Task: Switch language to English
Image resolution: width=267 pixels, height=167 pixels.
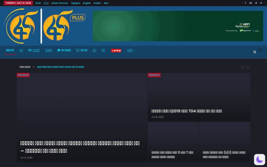Action: (x=87, y=3)
